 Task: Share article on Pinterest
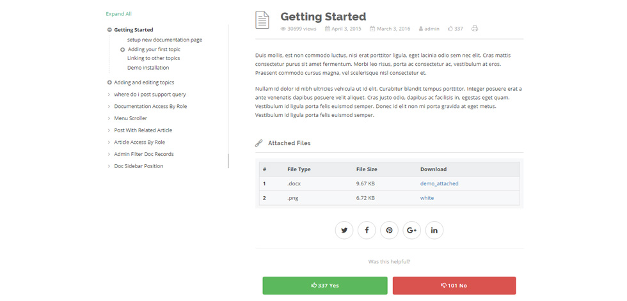pyautogui.click(x=389, y=230)
